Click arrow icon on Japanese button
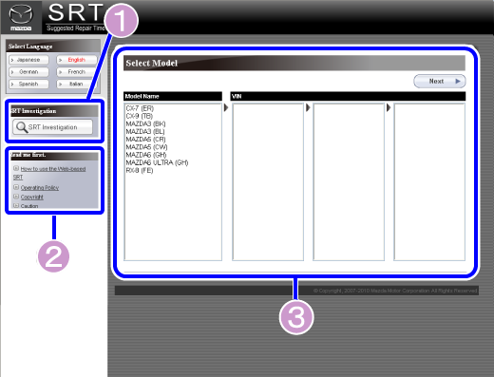This screenshot has height=377, width=494. pyautogui.click(x=12, y=60)
